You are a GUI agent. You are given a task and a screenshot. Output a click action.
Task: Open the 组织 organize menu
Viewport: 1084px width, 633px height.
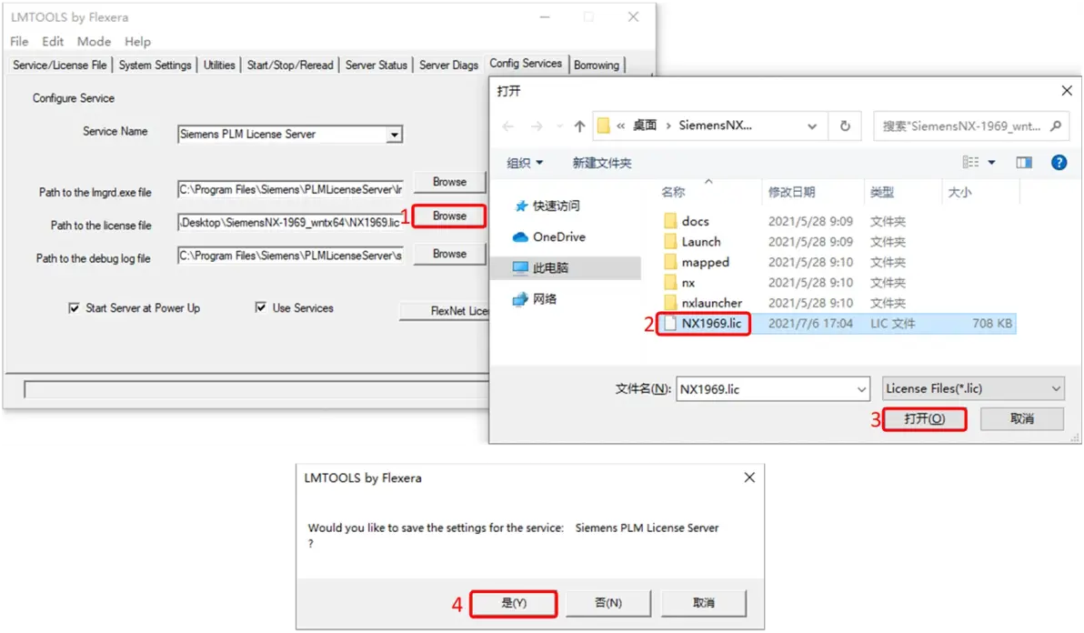pyautogui.click(x=525, y=163)
